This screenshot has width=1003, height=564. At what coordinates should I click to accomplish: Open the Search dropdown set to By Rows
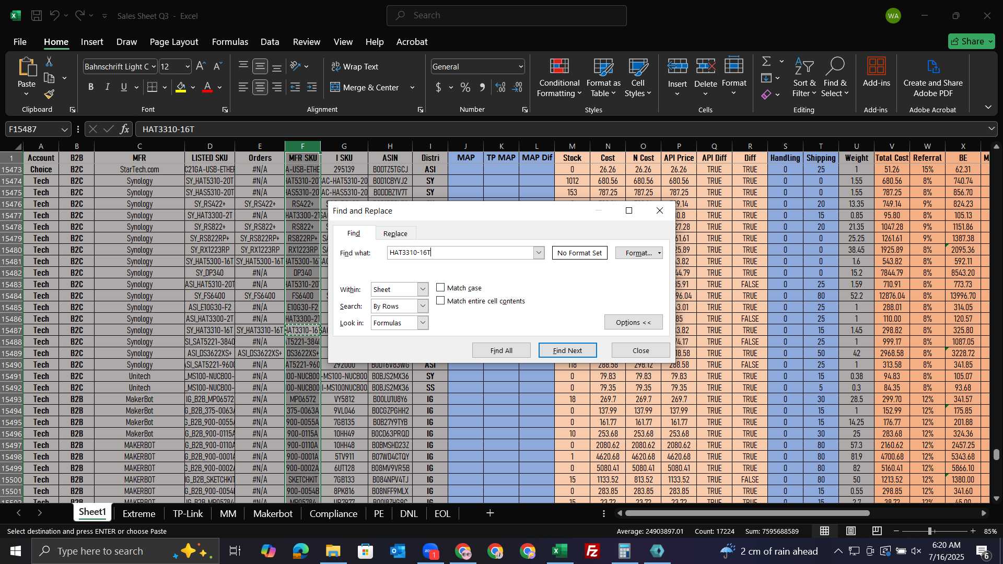point(423,306)
